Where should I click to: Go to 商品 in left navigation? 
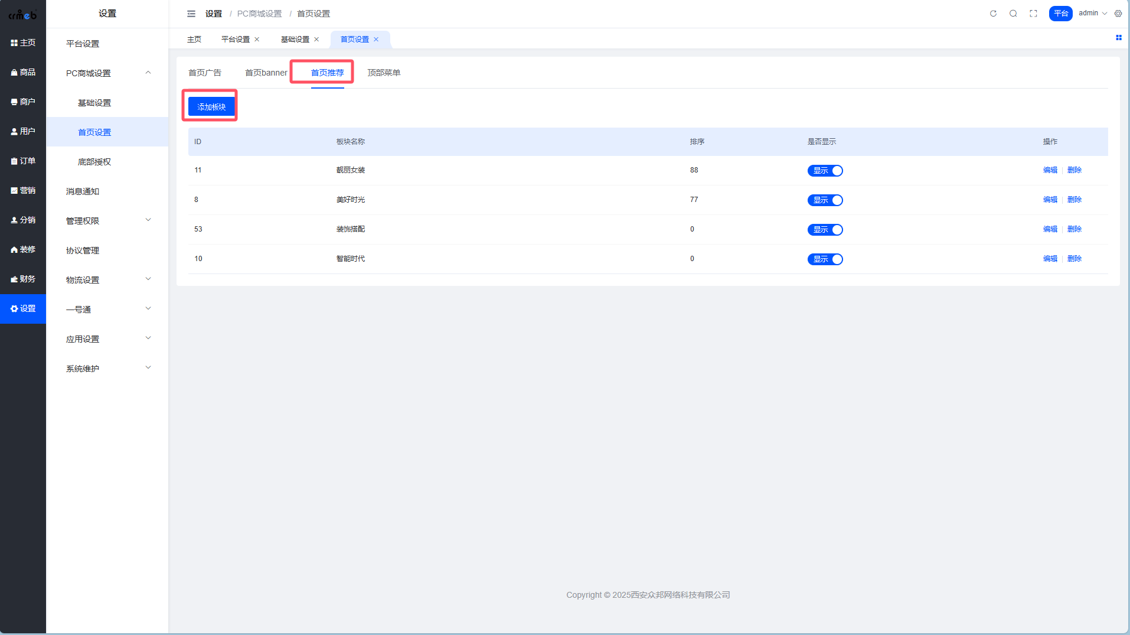(x=23, y=72)
